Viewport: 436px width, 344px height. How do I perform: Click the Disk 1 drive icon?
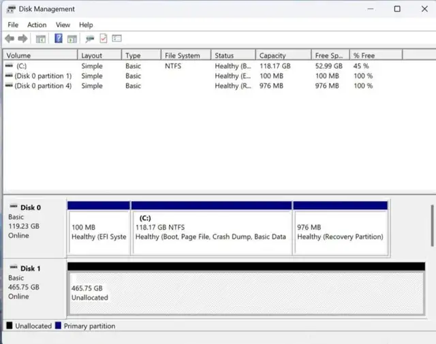(x=14, y=267)
